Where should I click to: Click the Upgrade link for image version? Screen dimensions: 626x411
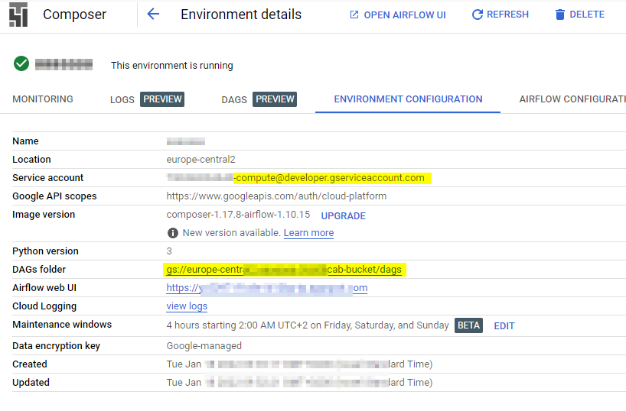(344, 215)
